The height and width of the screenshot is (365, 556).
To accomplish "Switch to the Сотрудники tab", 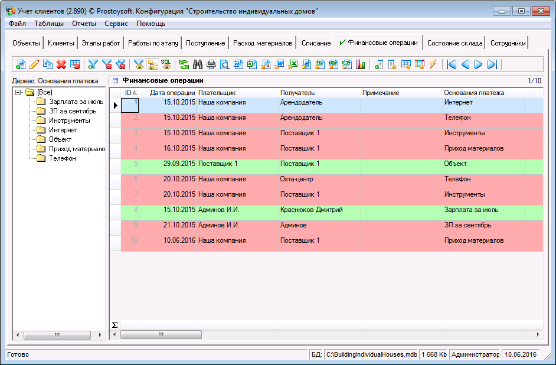I will (x=508, y=43).
